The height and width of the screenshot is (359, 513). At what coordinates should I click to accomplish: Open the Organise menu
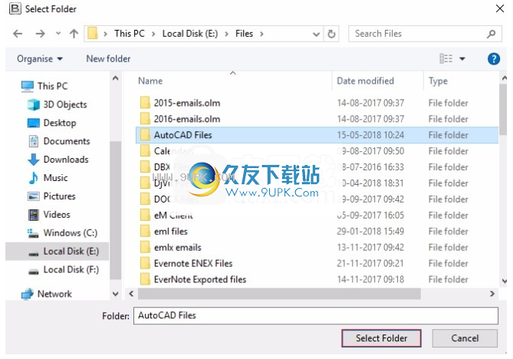click(40, 59)
